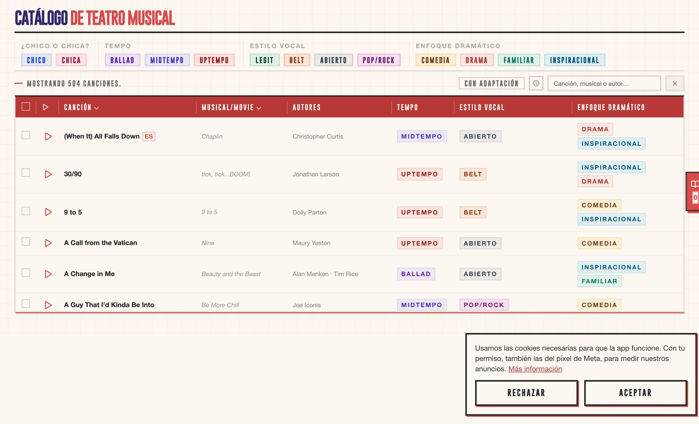Toggle the Pop/Rock filter chip
The image size is (699, 424).
(x=379, y=60)
